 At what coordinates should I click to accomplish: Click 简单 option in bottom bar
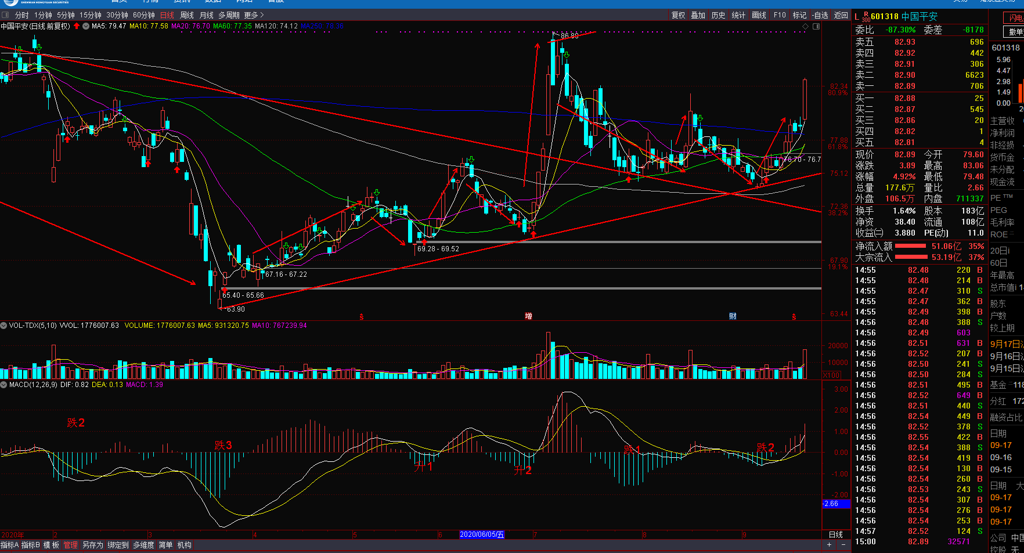165,545
